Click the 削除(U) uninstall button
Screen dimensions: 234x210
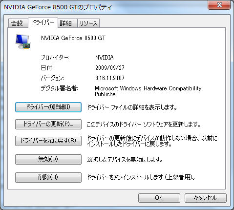pos(48,177)
